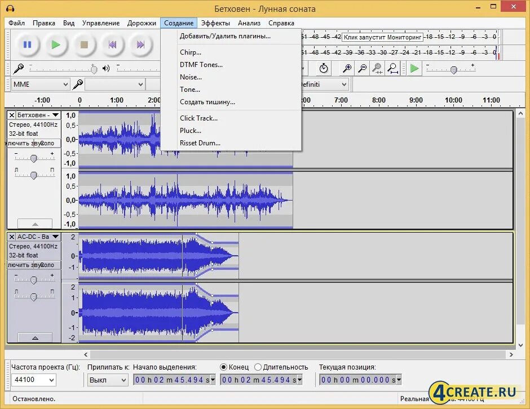
Task: Click the Pause playback button
Action: click(27, 45)
